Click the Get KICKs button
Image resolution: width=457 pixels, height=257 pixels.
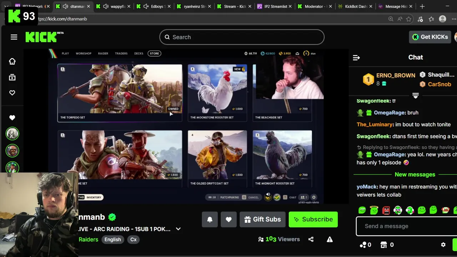pos(430,37)
